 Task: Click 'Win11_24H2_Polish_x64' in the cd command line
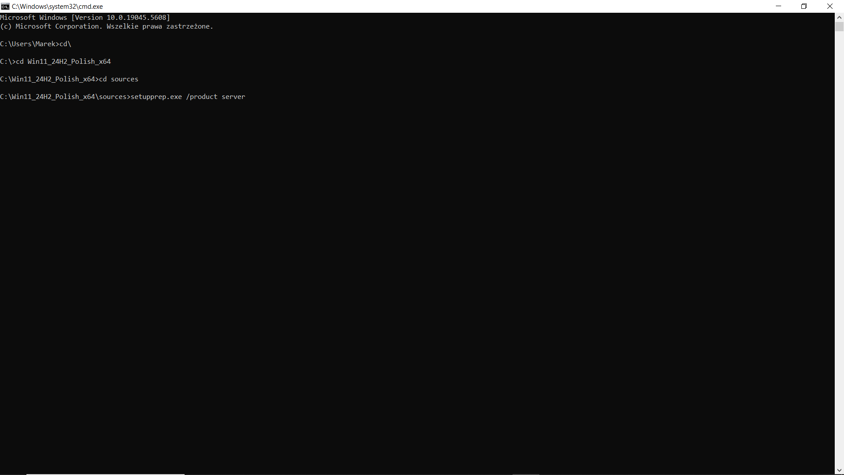[x=69, y=62]
